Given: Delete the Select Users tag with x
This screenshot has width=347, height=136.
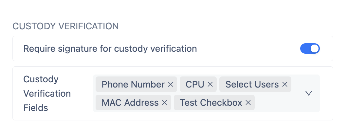Looking at the screenshot, I should tap(284, 85).
